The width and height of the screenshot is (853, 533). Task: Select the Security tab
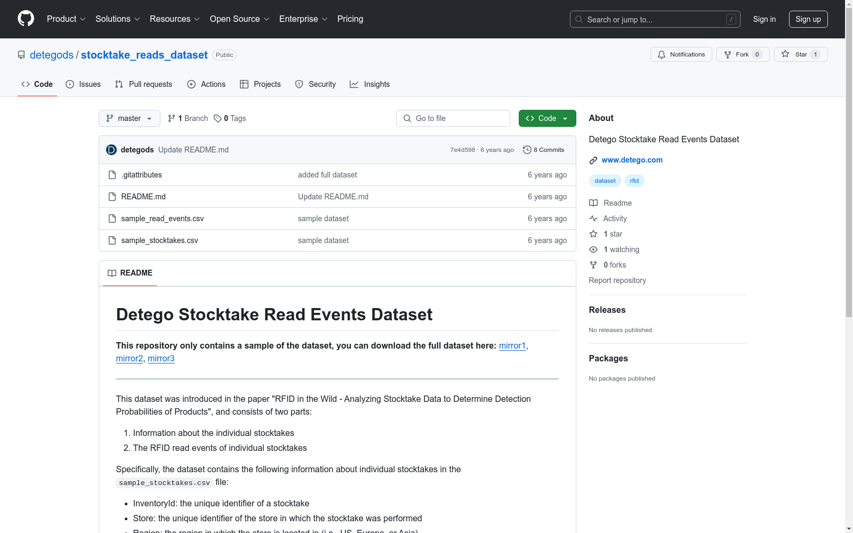point(316,84)
